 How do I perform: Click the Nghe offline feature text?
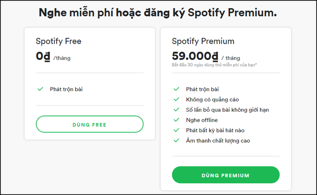point(202,120)
